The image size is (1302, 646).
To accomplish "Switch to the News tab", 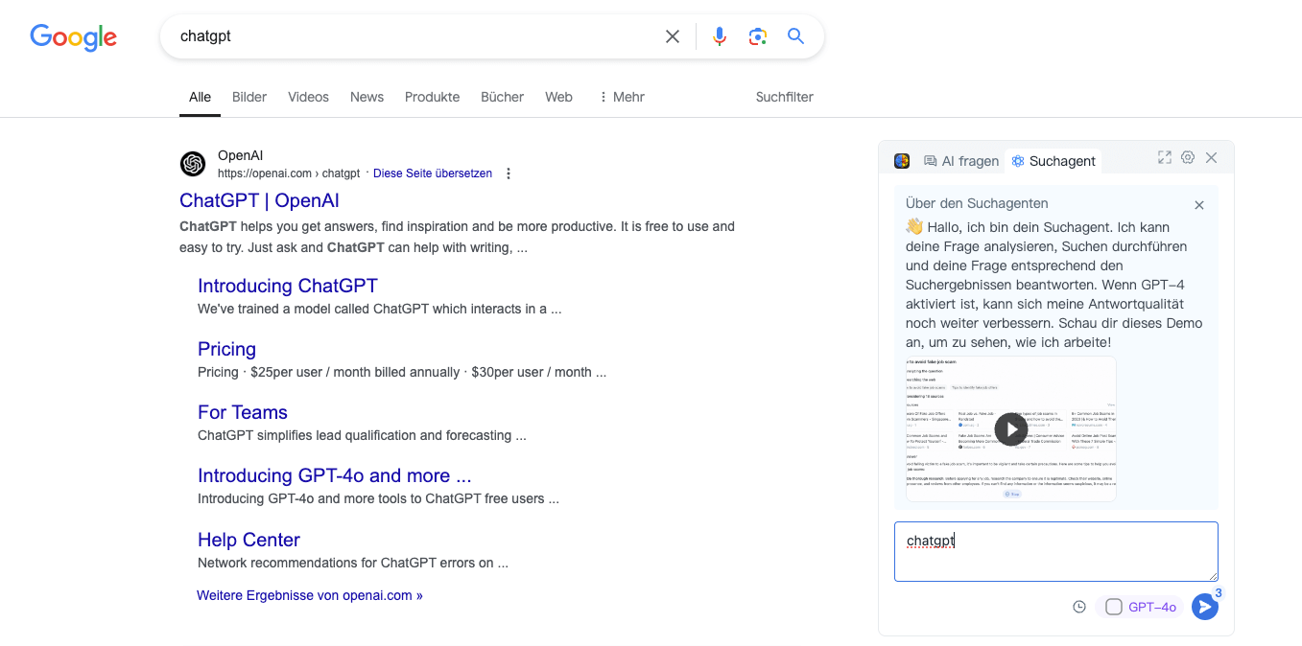I will [x=367, y=97].
